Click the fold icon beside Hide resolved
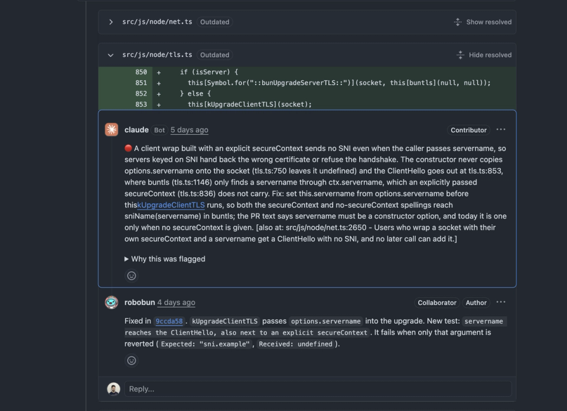 click(460, 55)
